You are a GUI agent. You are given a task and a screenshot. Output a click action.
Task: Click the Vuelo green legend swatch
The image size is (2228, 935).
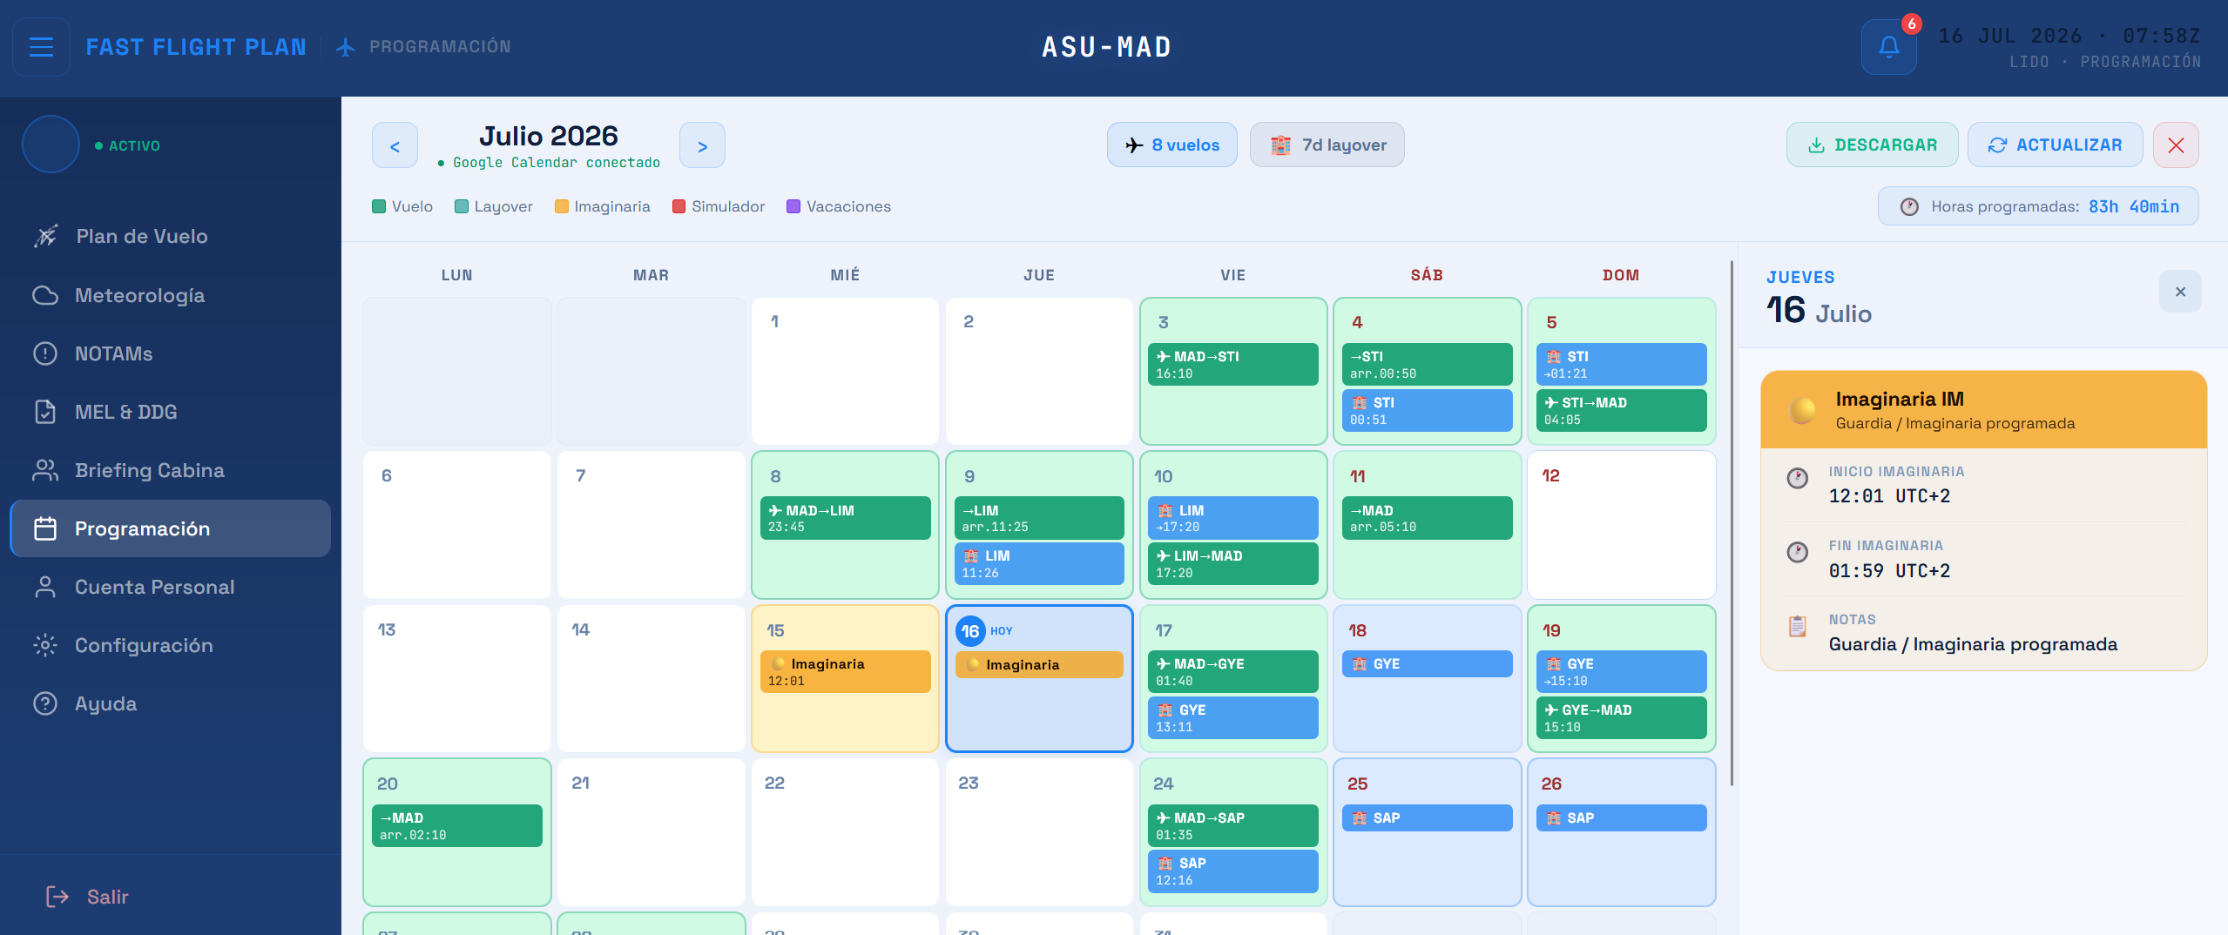click(x=379, y=206)
